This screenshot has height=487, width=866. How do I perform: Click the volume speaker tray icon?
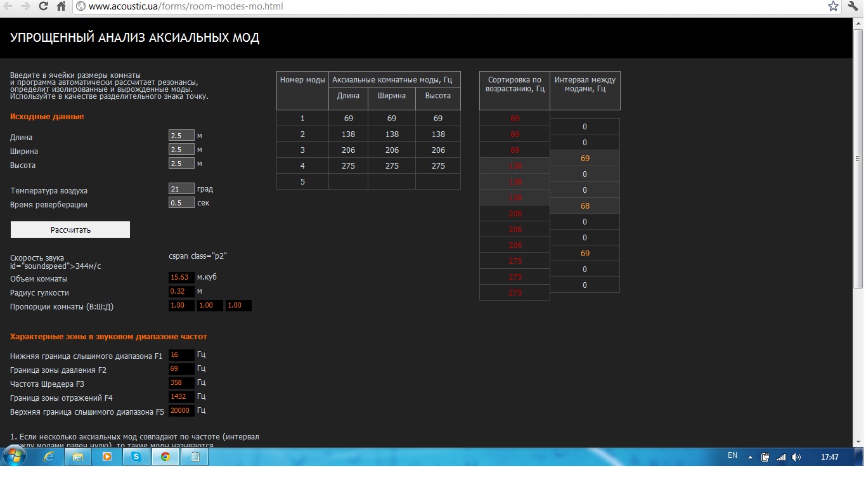tap(796, 457)
